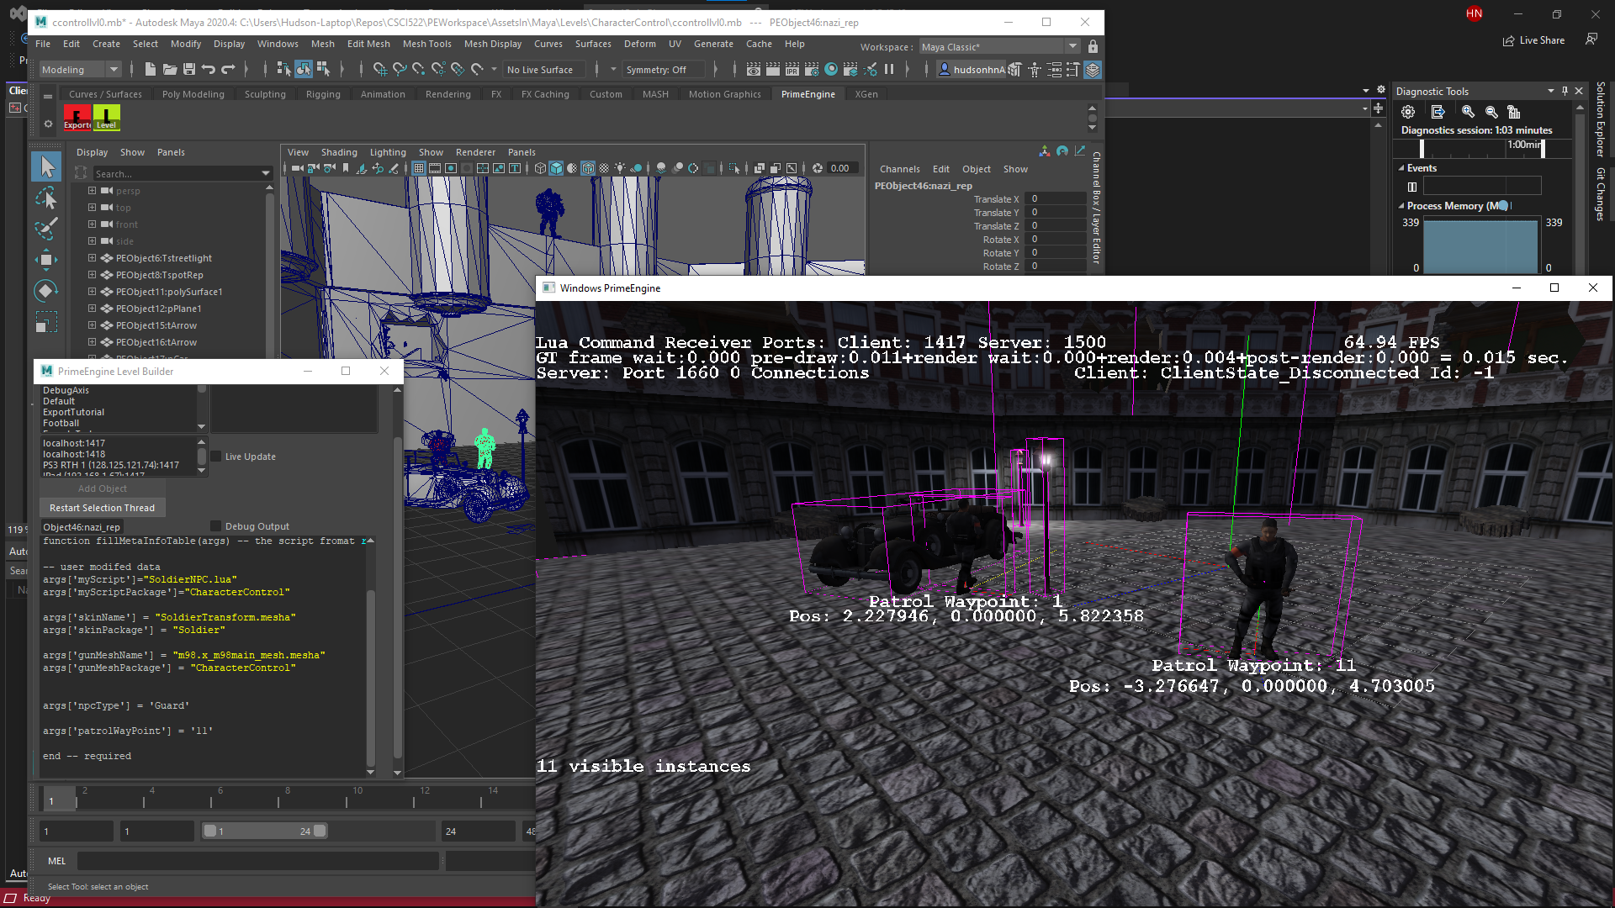
Task: Click the Live Share button
Action: click(x=1533, y=40)
